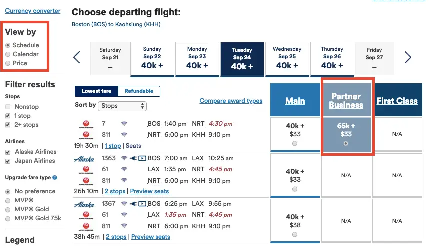Click Alaska logo for flight 1363
This screenshot has width=429, height=250.
tap(84, 159)
